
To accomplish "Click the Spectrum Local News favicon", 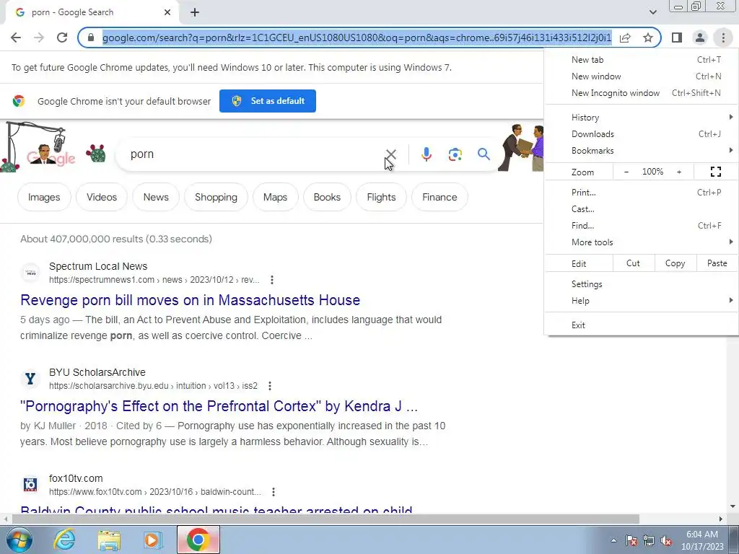I will tap(30, 273).
